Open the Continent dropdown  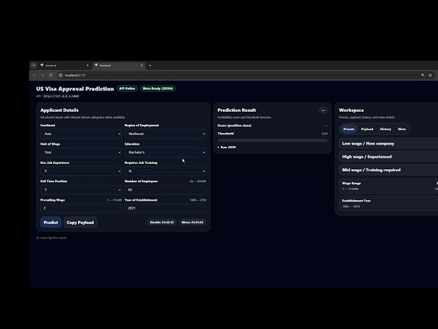pos(81,134)
